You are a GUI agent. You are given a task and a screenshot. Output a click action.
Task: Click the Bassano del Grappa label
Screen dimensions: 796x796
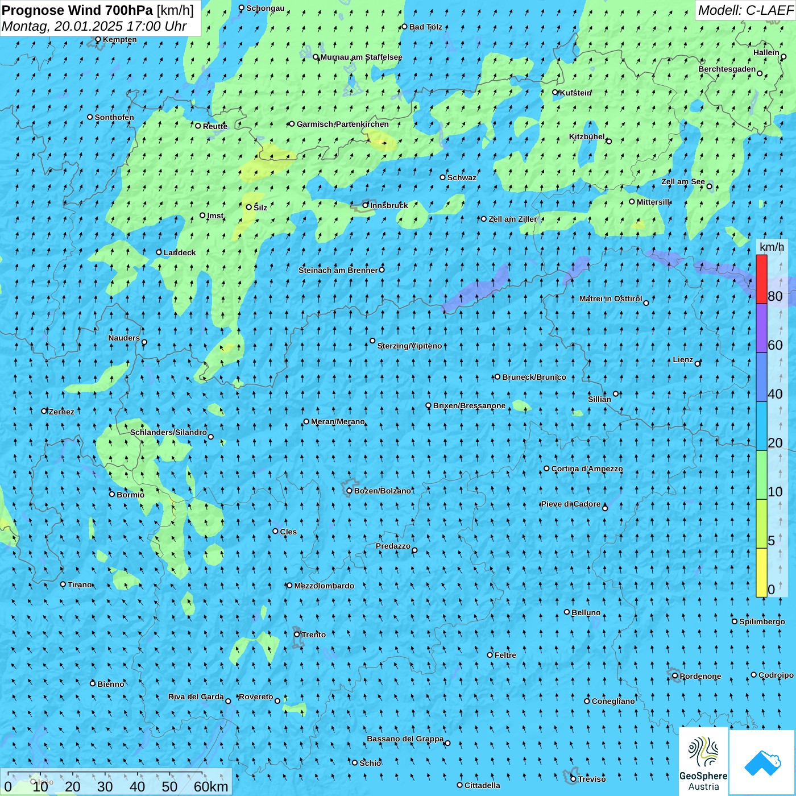point(405,739)
